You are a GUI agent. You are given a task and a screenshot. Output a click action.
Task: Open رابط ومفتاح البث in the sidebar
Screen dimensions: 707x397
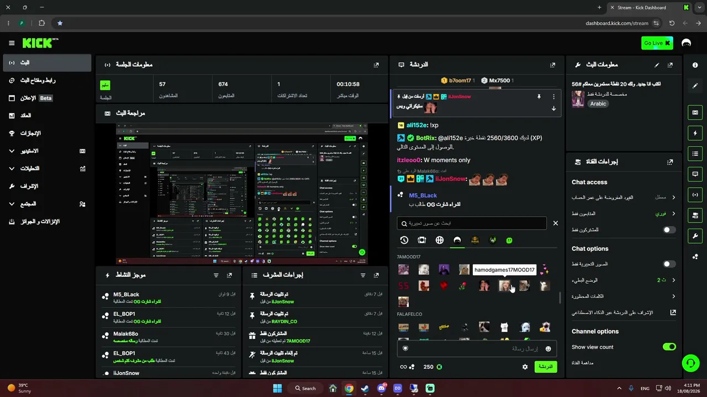(47, 81)
